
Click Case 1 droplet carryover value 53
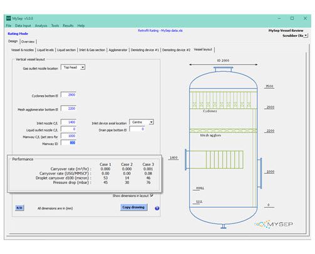[105, 178]
